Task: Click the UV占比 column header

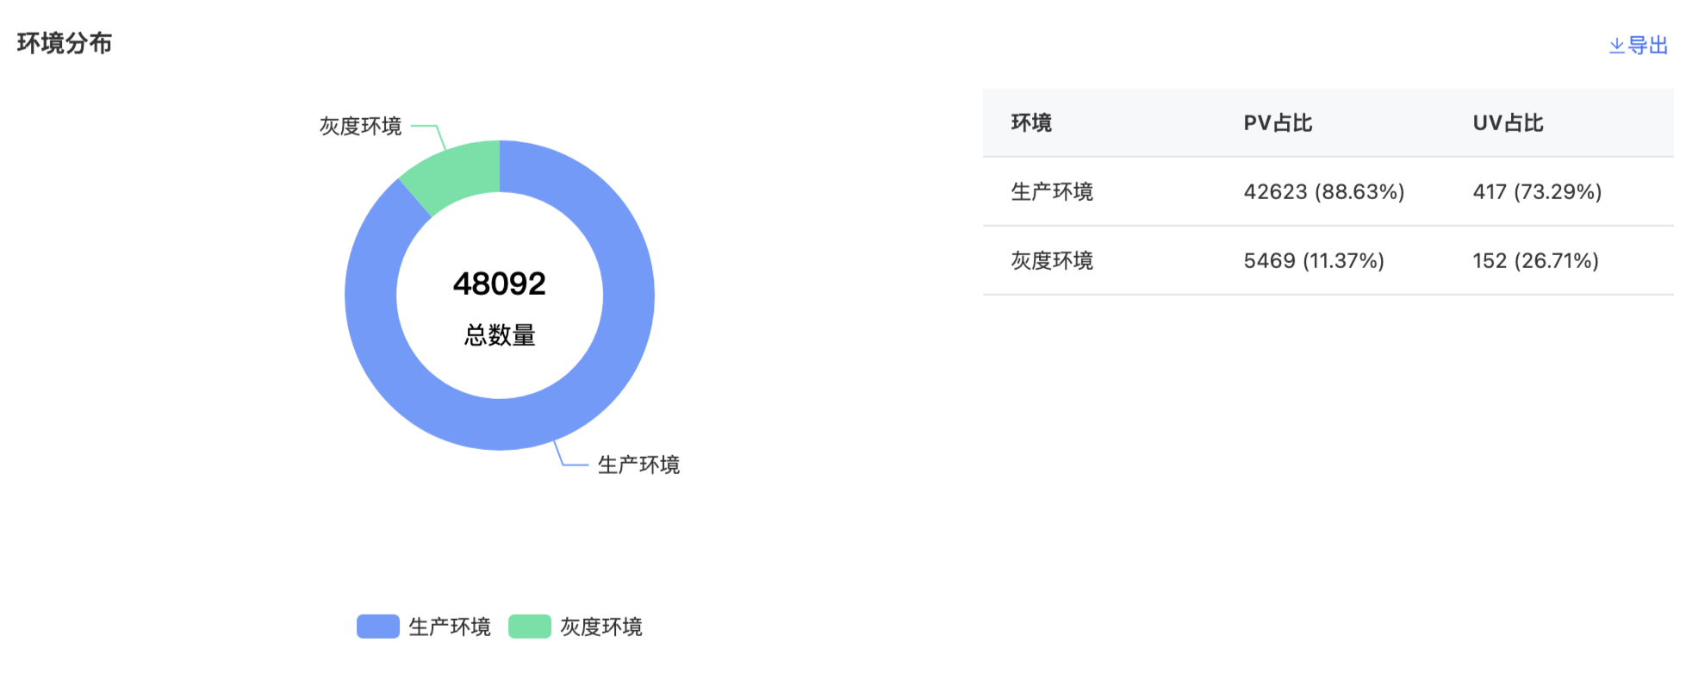Action: coord(1508,122)
